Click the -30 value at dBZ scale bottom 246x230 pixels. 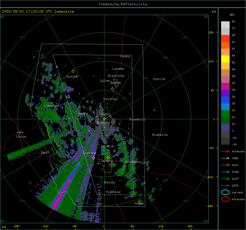(234, 144)
